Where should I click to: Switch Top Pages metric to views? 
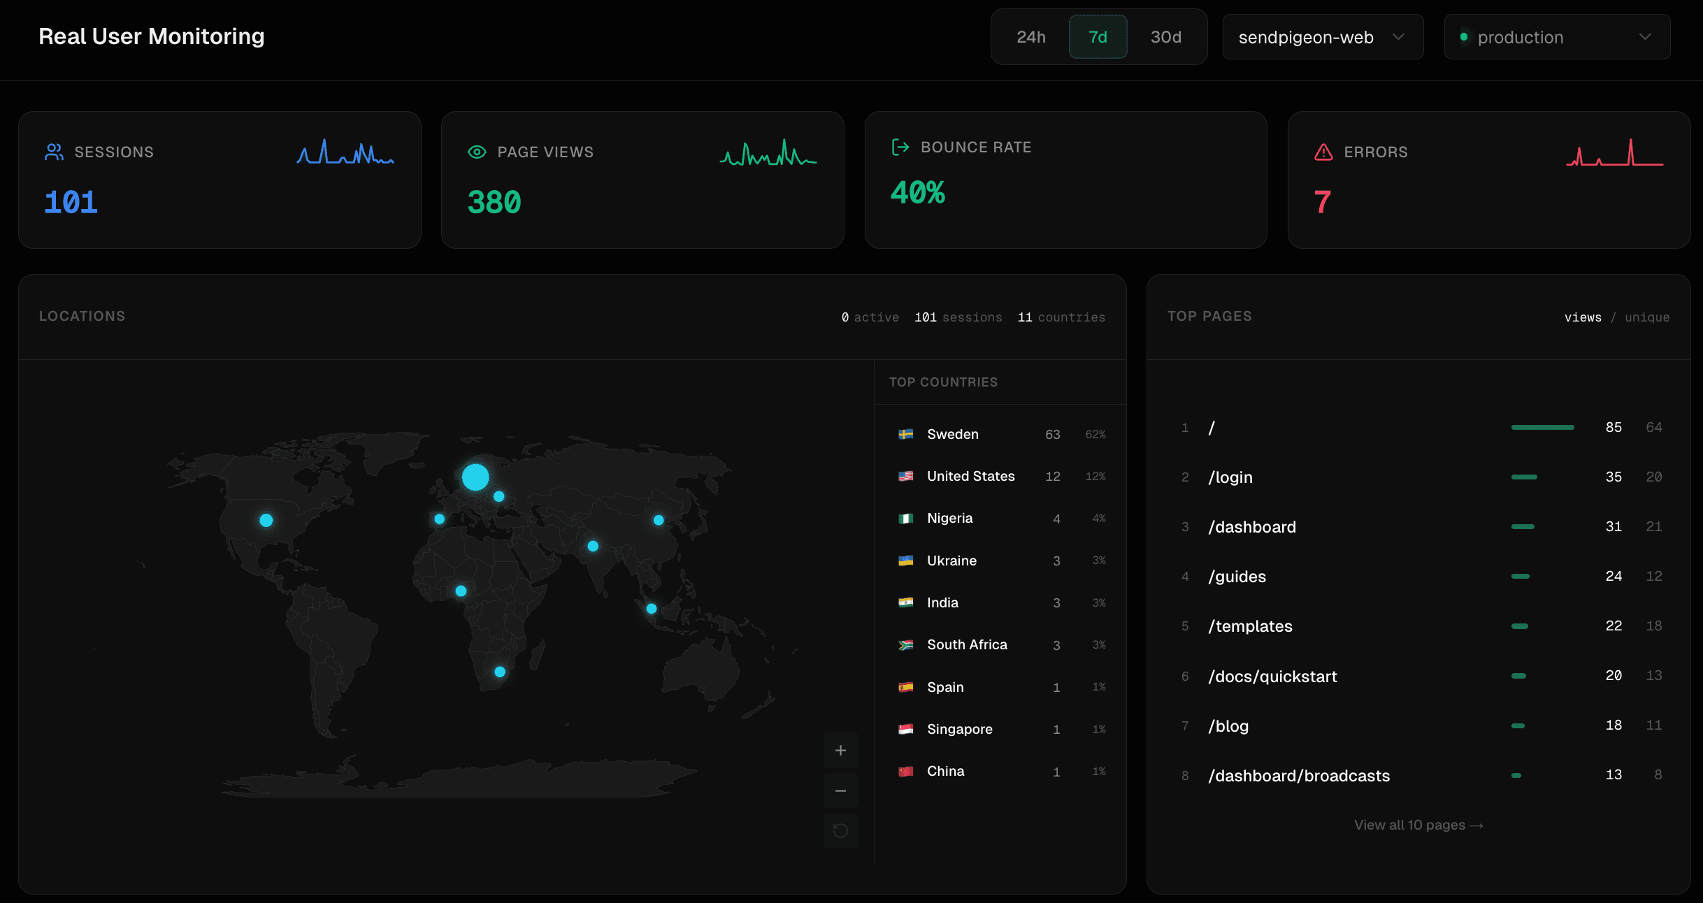click(1583, 317)
